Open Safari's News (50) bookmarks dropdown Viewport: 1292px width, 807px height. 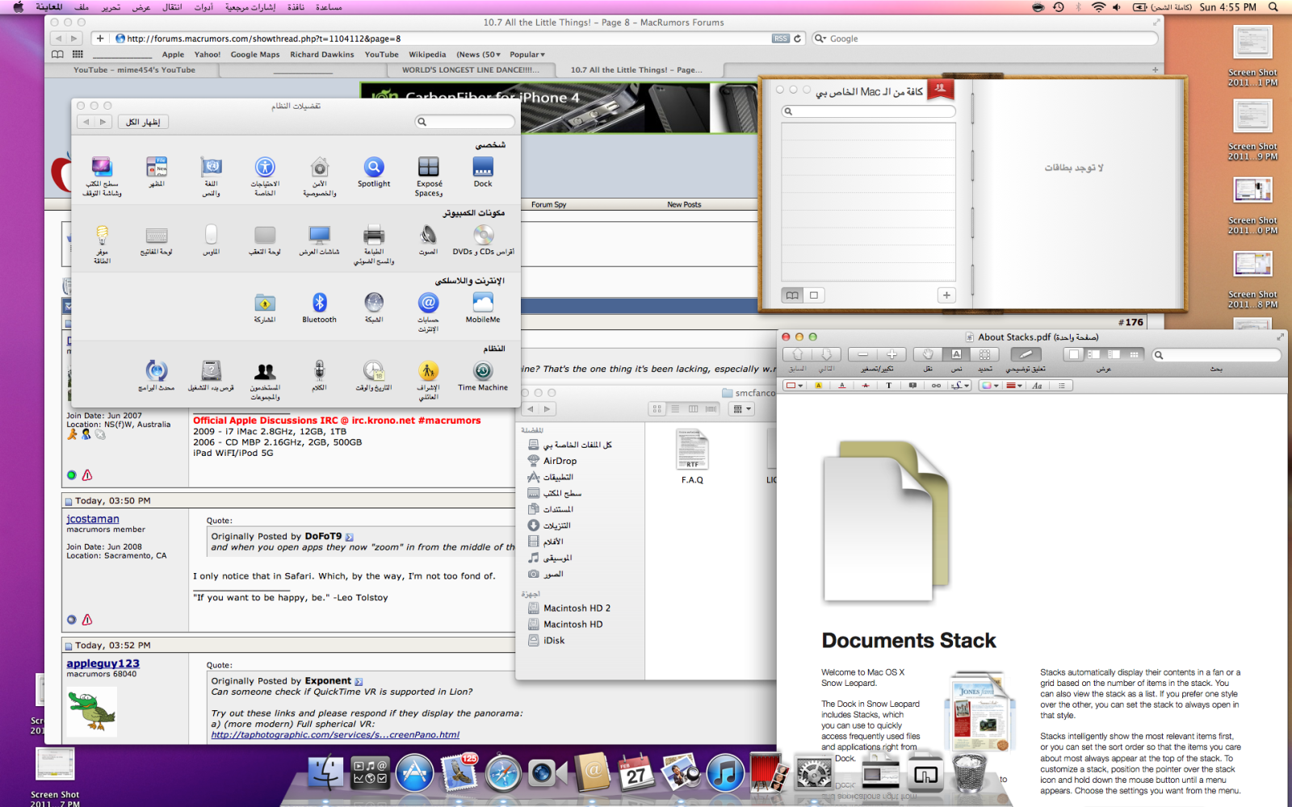point(478,55)
